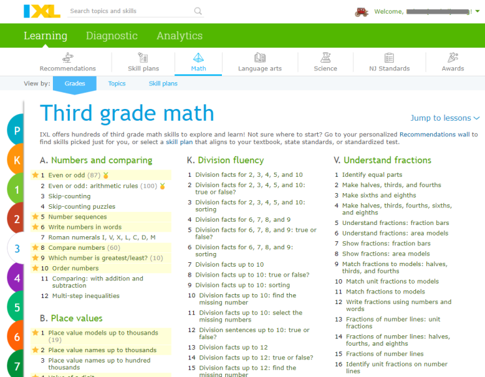The width and height of the screenshot is (485, 377).
Task: Switch to the Learning tab
Action: click(46, 35)
